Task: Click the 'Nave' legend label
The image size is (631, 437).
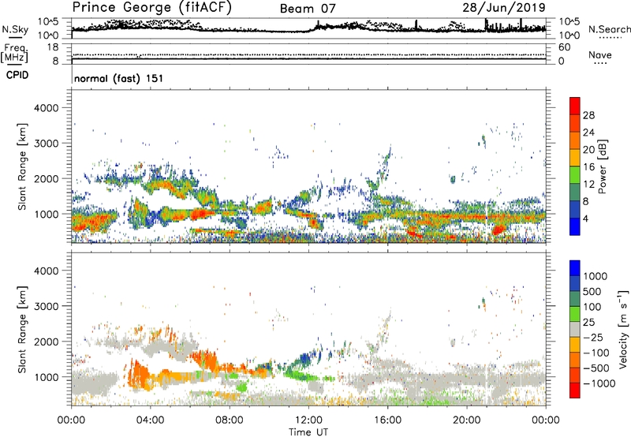Action: pos(600,54)
